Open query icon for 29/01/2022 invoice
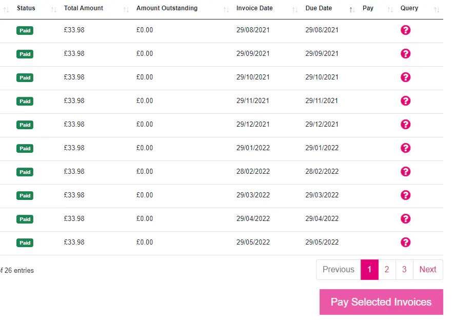The image size is (454, 323). coord(405,148)
